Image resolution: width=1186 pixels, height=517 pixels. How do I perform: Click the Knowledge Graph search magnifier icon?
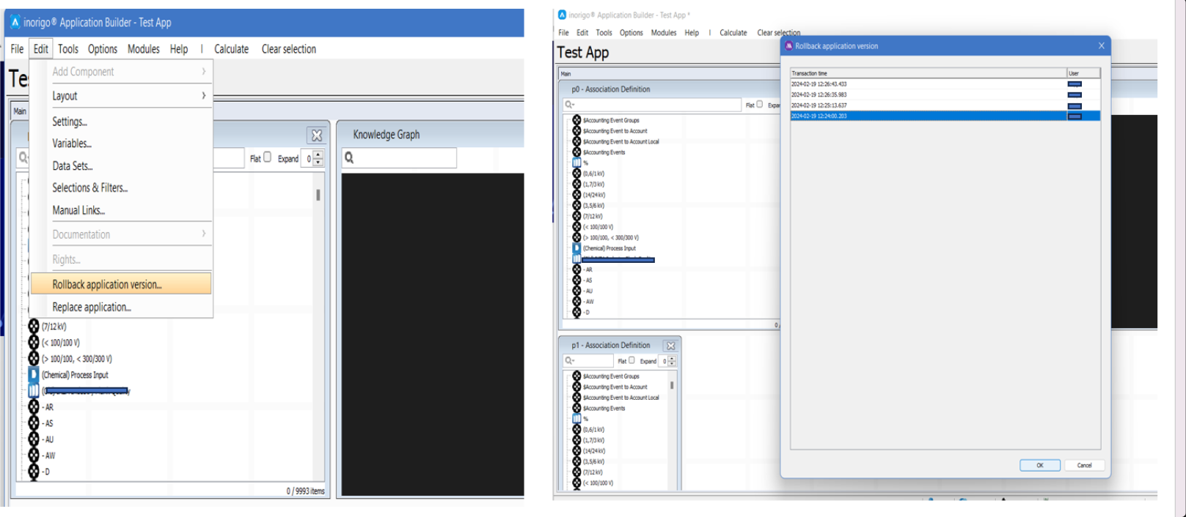pos(350,158)
